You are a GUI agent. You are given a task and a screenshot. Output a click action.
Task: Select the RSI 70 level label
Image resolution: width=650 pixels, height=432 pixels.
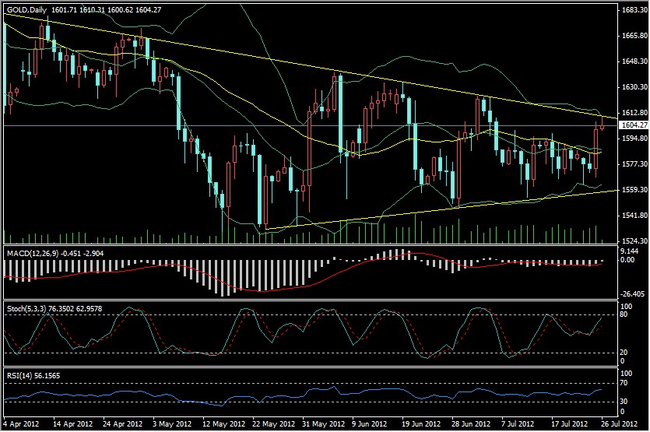624,384
